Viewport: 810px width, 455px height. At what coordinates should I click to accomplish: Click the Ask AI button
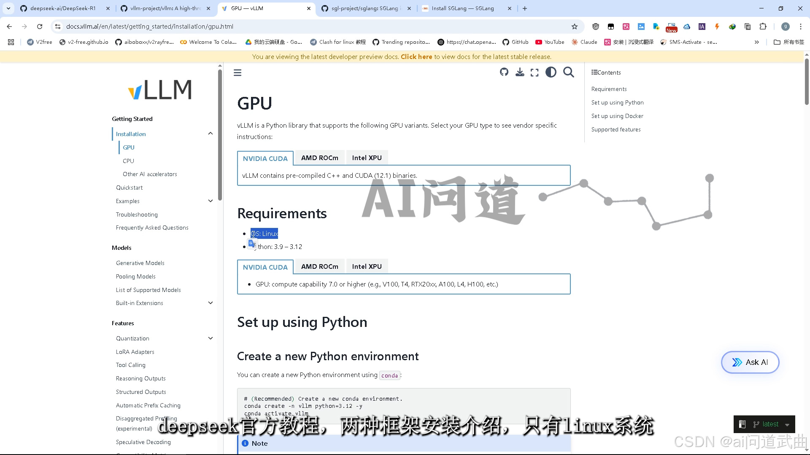click(x=750, y=362)
